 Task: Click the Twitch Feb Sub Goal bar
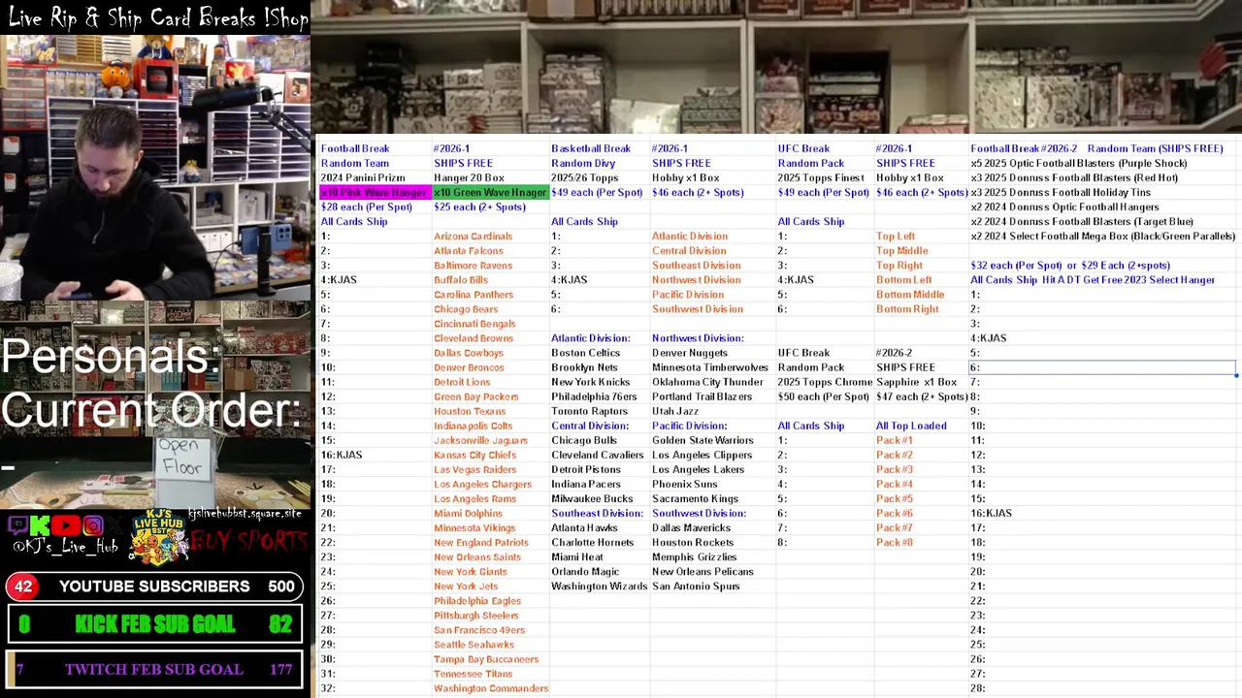coord(155,669)
